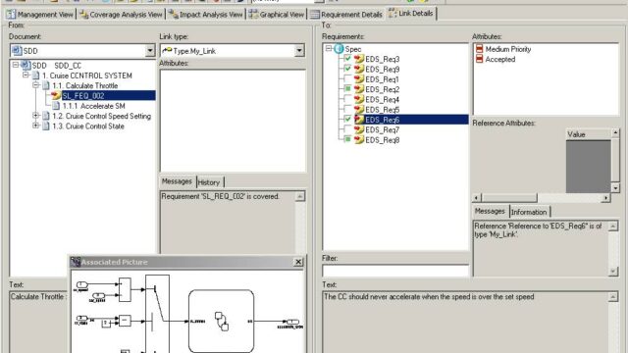Toggle the EDS_Req3 checkbox
The image size is (628, 353).
[x=347, y=59]
